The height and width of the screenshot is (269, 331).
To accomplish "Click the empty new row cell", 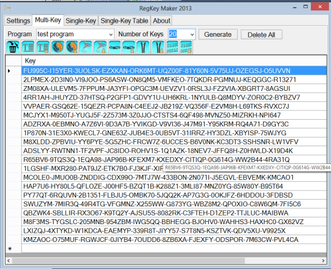I will (174, 249).
